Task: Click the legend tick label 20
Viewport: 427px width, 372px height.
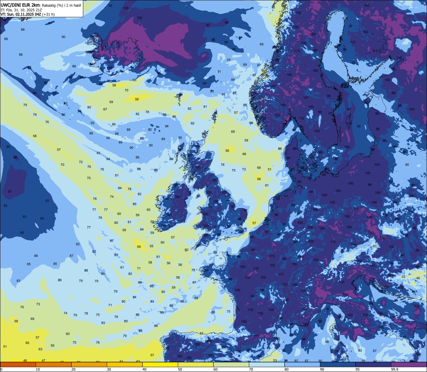Action: [x=73, y=369]
